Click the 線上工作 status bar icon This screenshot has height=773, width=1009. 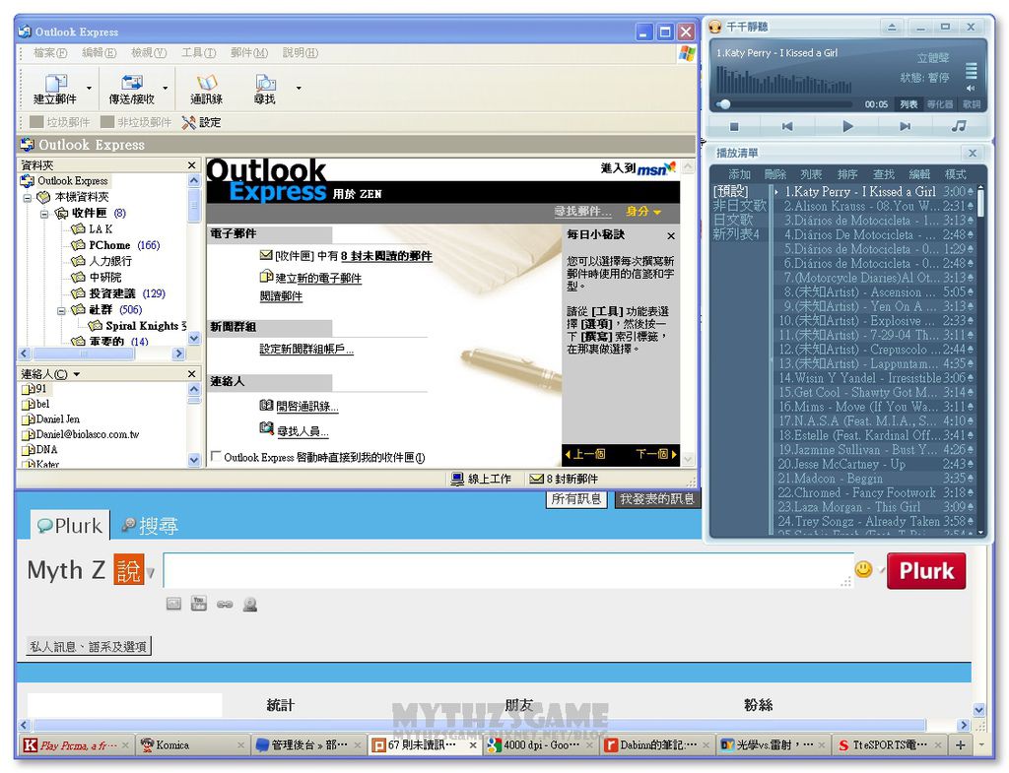point(457,479)
